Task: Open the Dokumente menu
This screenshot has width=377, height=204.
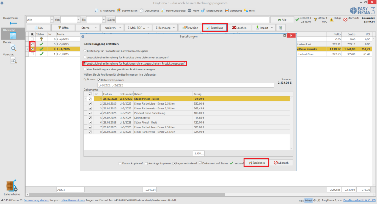Action: [x=149, y=11]
